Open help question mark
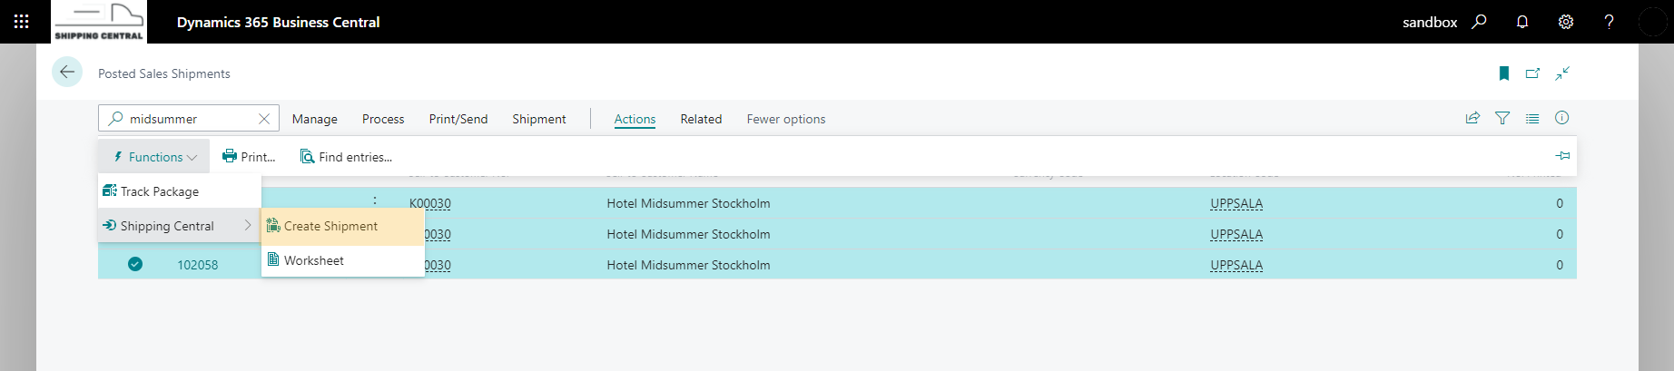This screenshot has height=371, width=1674. (1609, 22)
